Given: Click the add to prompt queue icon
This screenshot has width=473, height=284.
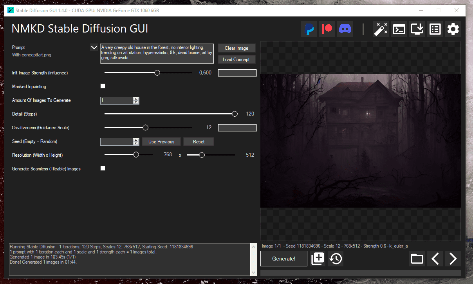Looking at the screenshot, I should (x=318, y=259).
